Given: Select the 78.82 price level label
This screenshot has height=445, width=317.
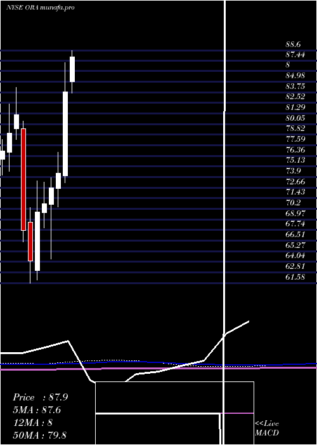Looking at the screenshot, I should point(295,128).
